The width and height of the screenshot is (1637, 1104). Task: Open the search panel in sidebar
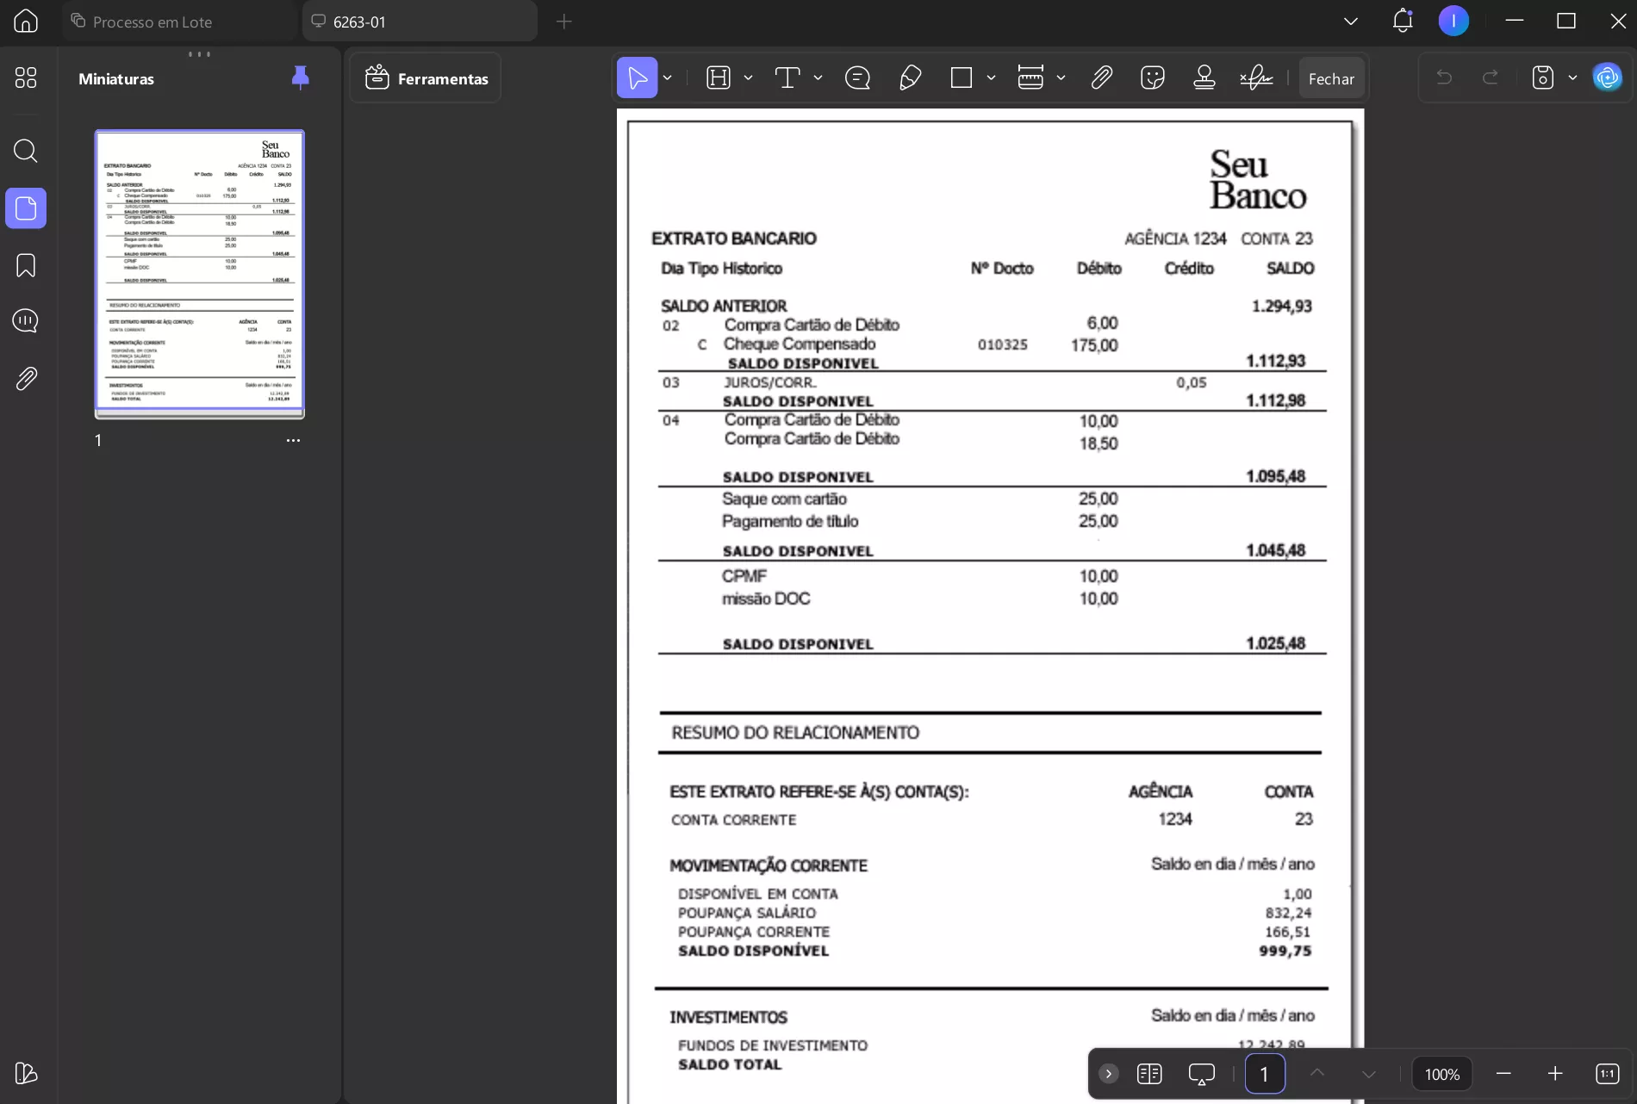26,152
